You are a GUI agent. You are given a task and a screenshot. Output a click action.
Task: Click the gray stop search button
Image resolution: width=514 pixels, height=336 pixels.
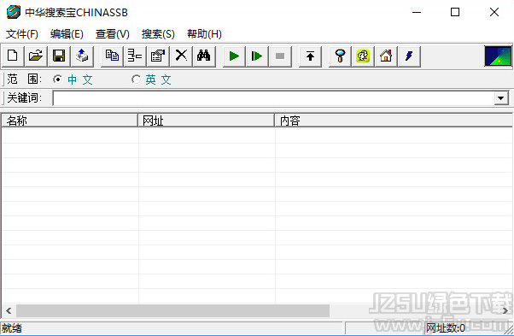(280, 56)
